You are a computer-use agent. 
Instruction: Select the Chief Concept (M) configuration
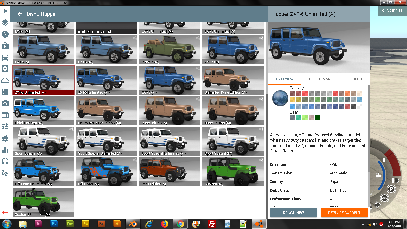click(x=43, y=111)
